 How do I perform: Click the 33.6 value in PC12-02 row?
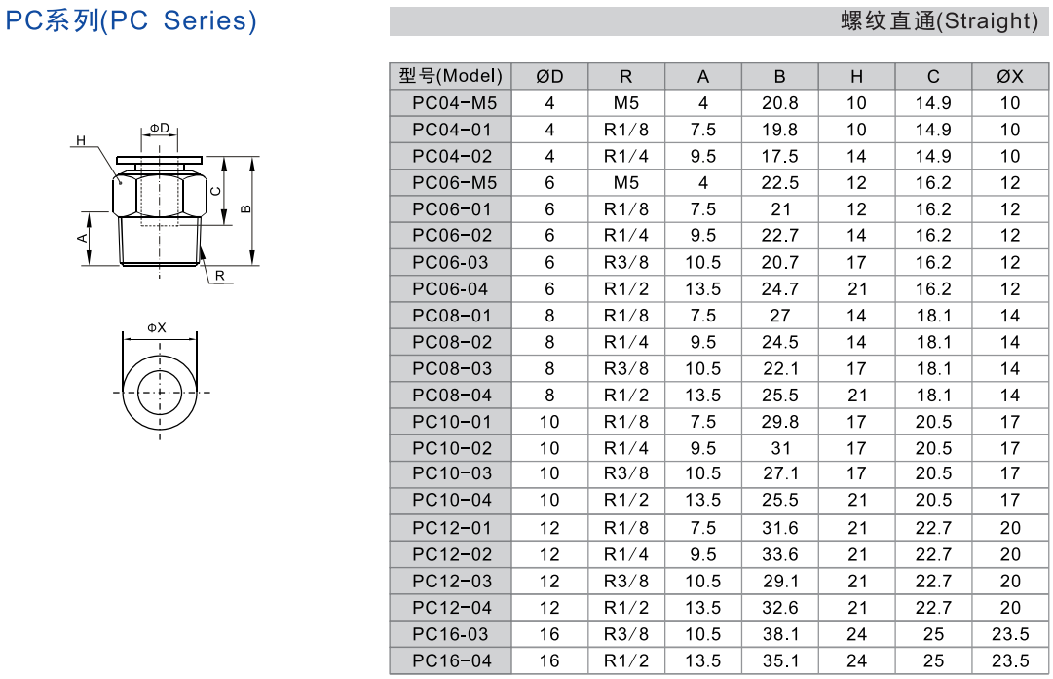coord(779,554)
